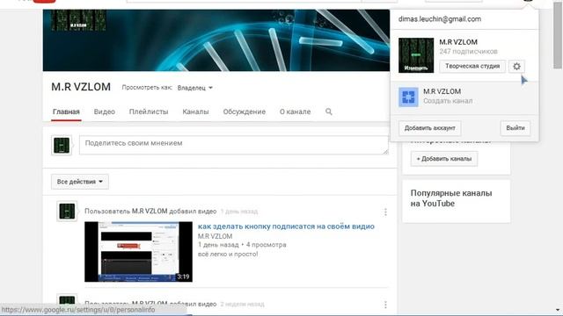The height and width of the screenshot is (316, 563).
Task: Click the channel search magnifier icon
Action: pyautogui.click(x=328, y=111)
